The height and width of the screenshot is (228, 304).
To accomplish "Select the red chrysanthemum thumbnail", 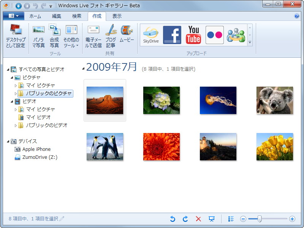I will click(161, 147).
